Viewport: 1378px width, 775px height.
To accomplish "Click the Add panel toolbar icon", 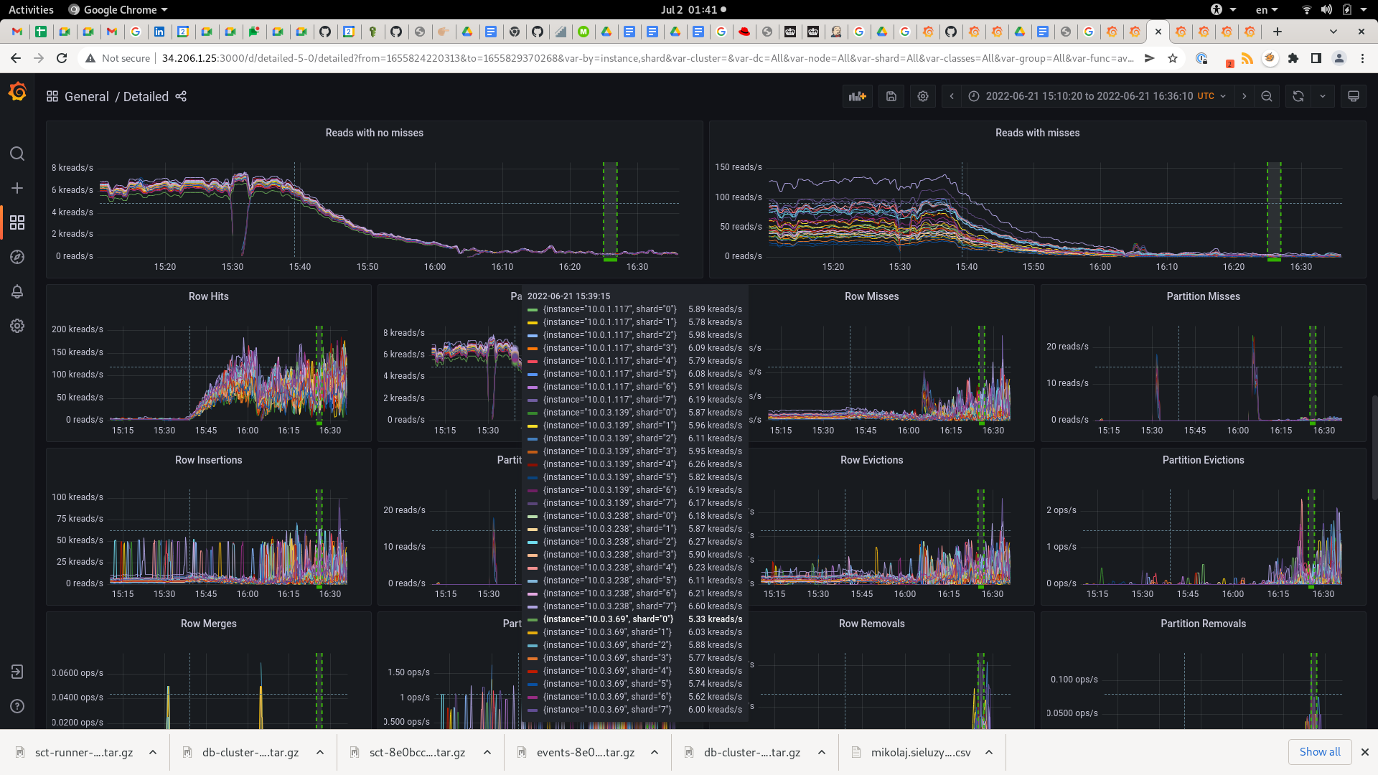I will click(857, 96).
